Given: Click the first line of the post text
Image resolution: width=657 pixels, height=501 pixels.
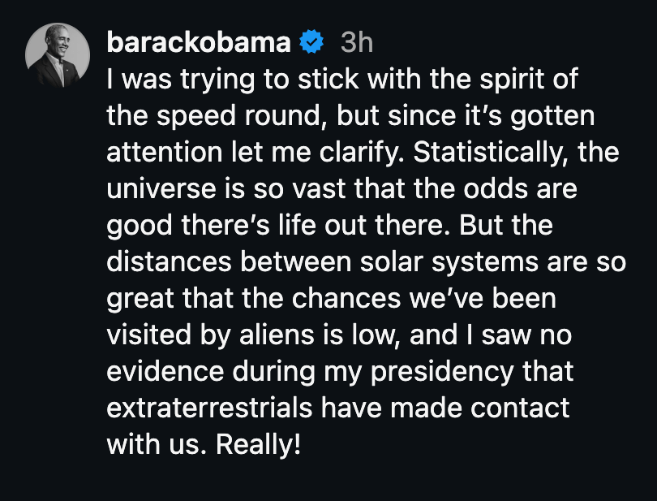Looking at the screenshot, I should click(x=341, y=79).
